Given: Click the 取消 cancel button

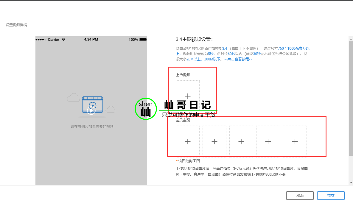Looking at the screenshot, I should click(x=300, y=195).
